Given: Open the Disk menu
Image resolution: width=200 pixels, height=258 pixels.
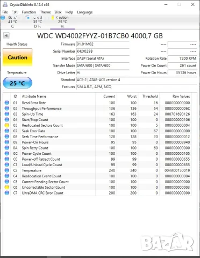Looking at the screenshot, I should point(58,12).
